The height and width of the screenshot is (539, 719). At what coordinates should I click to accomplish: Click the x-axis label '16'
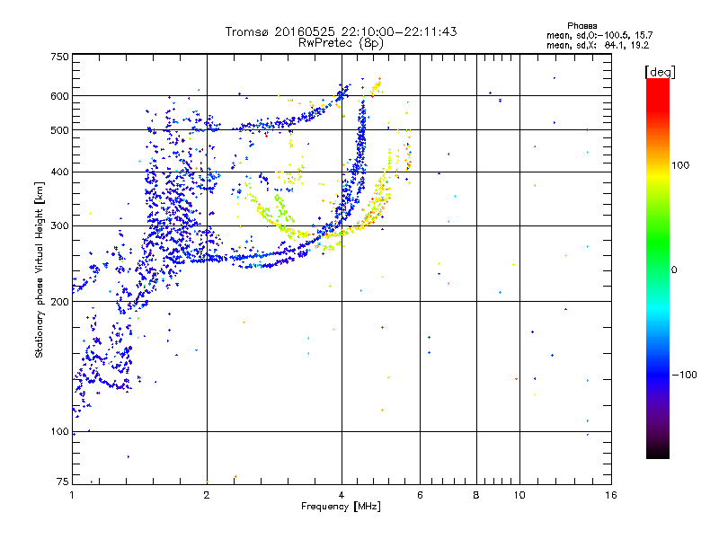[611, 495]
